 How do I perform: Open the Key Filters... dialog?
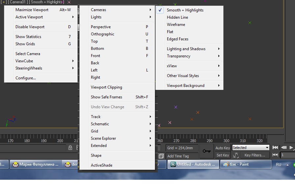point(255,155)
